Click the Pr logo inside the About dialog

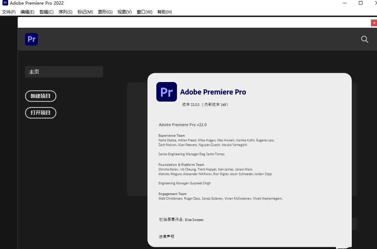tap(166, 92)
